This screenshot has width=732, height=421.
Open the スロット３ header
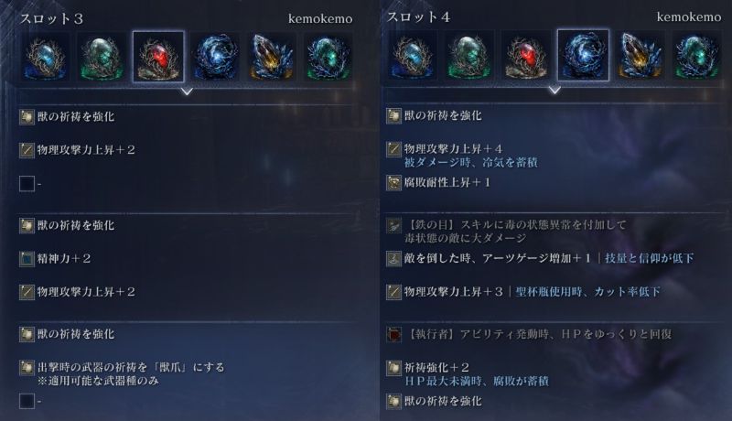coord(51,18)
